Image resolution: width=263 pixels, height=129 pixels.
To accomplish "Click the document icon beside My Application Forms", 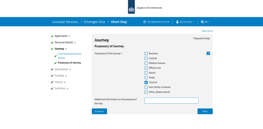I will (x=145, y=22).
